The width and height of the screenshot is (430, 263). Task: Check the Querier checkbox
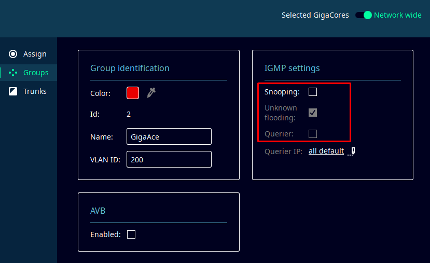coord(313,134)
